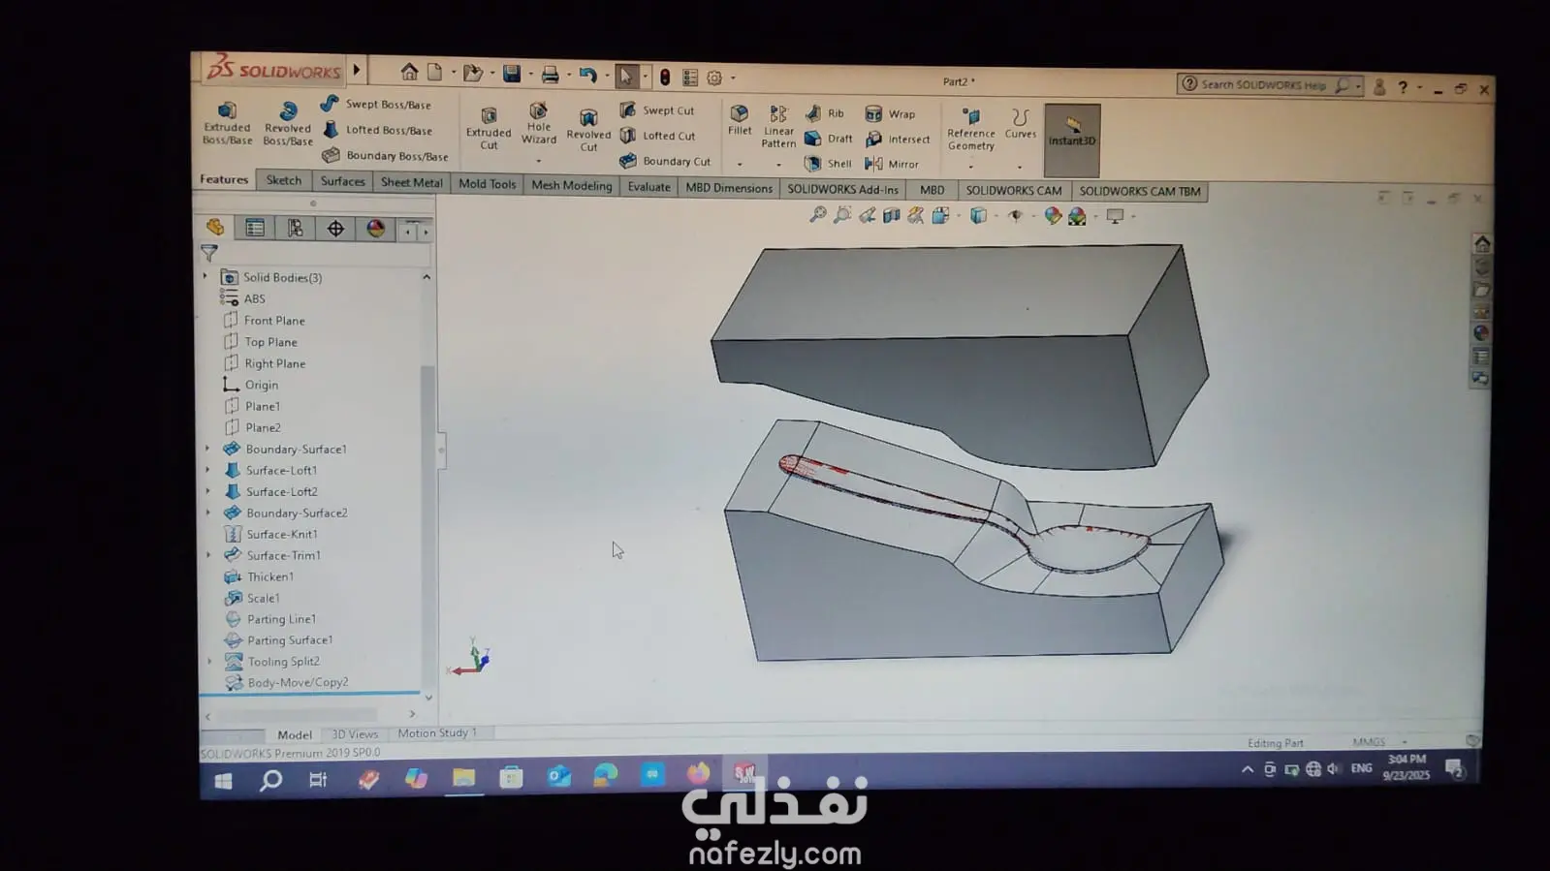1550x871 pixels.
Task: Click the Extruded Boss/Base tool
Action: 227,124
